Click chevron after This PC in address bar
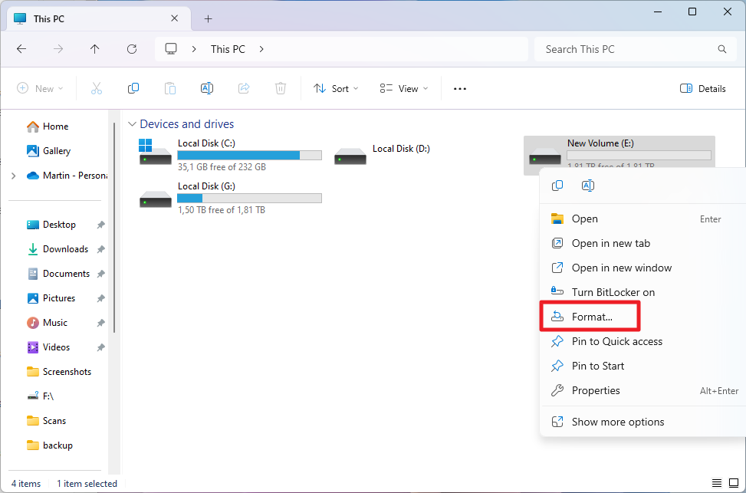This screenshot has height=493, width=746. pos(261,49)
